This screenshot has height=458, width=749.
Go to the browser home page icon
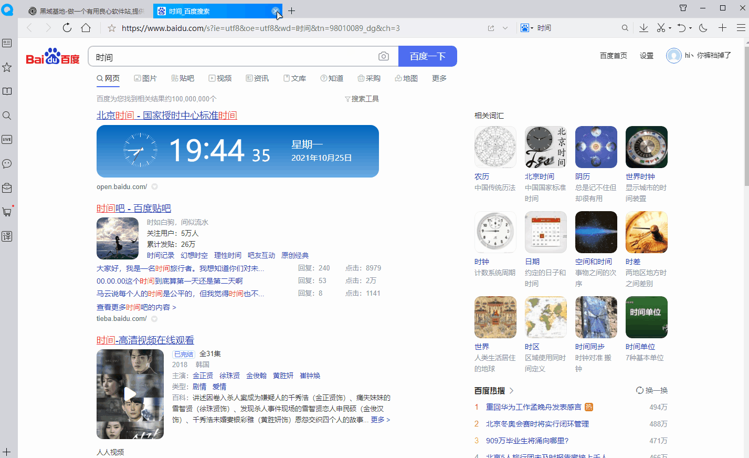point(86,28)
